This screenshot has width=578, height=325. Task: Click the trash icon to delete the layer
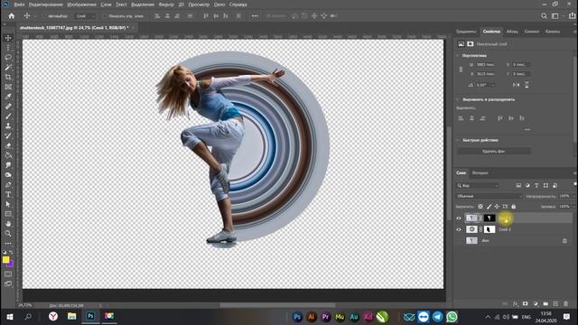[x=566, y=303]
